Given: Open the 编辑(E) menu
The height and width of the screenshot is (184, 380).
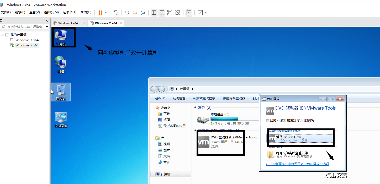Looking at the screenshot, I should [x=20, y=12].
